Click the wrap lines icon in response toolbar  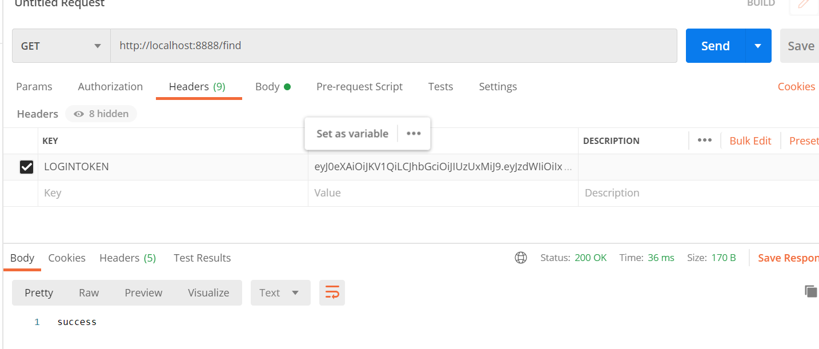click(332, 293)
